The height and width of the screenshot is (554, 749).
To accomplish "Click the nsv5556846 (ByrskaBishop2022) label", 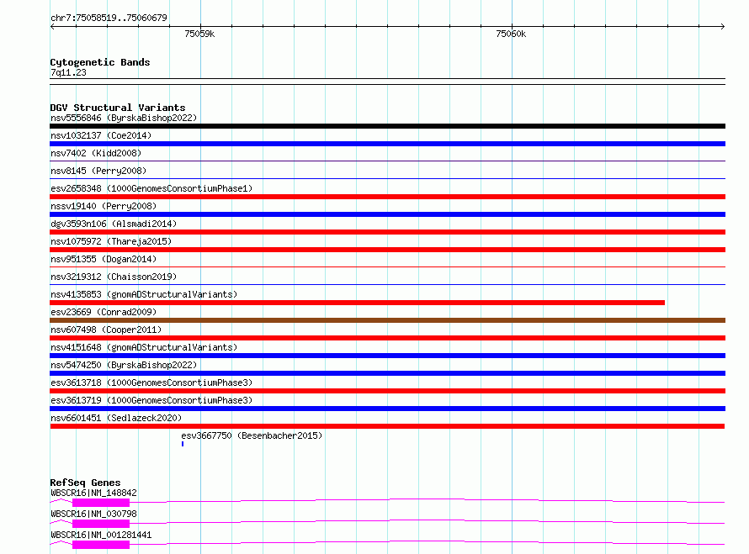I will point(124,118).
